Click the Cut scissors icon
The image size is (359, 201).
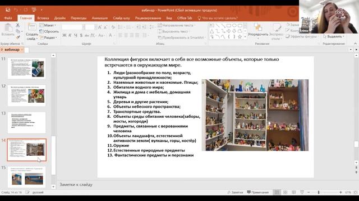(18, 25)
